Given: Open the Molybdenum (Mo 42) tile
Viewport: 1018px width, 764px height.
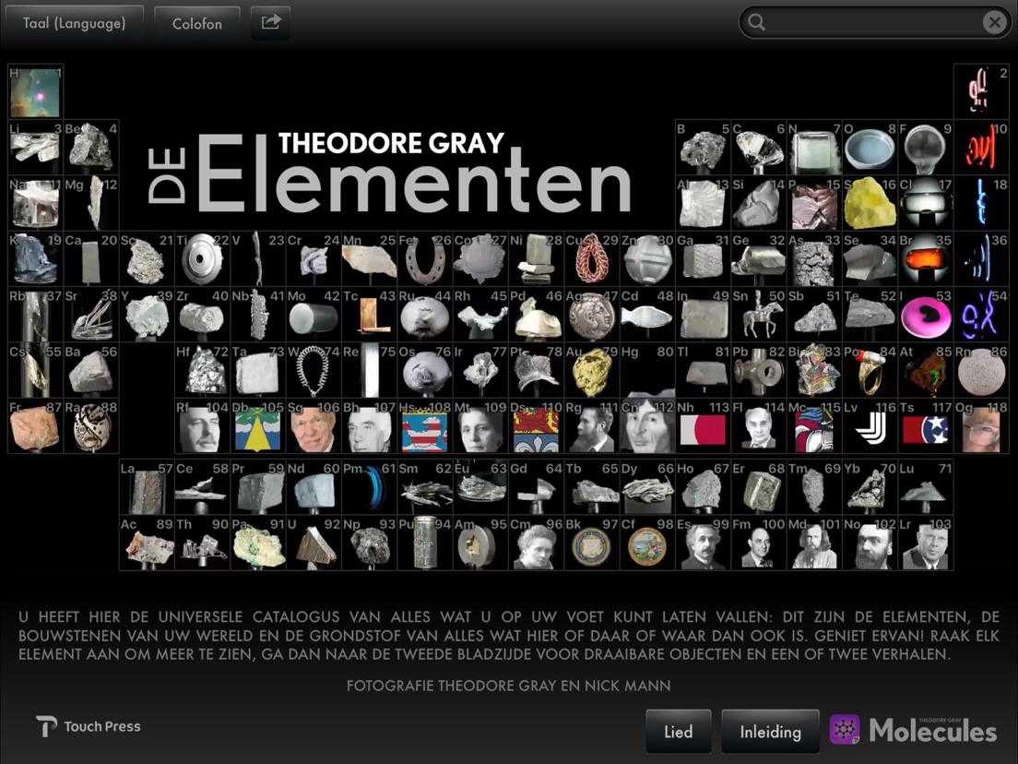Looking at the screenshot, I should tap(314, 315).
